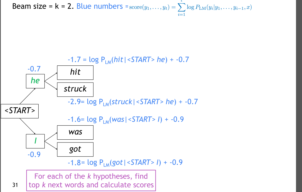Click the '-1.8= log P(got|...)' equation
Image resolution: width=302 pixels, height=192 pixels.
click(x=125, y=163)
